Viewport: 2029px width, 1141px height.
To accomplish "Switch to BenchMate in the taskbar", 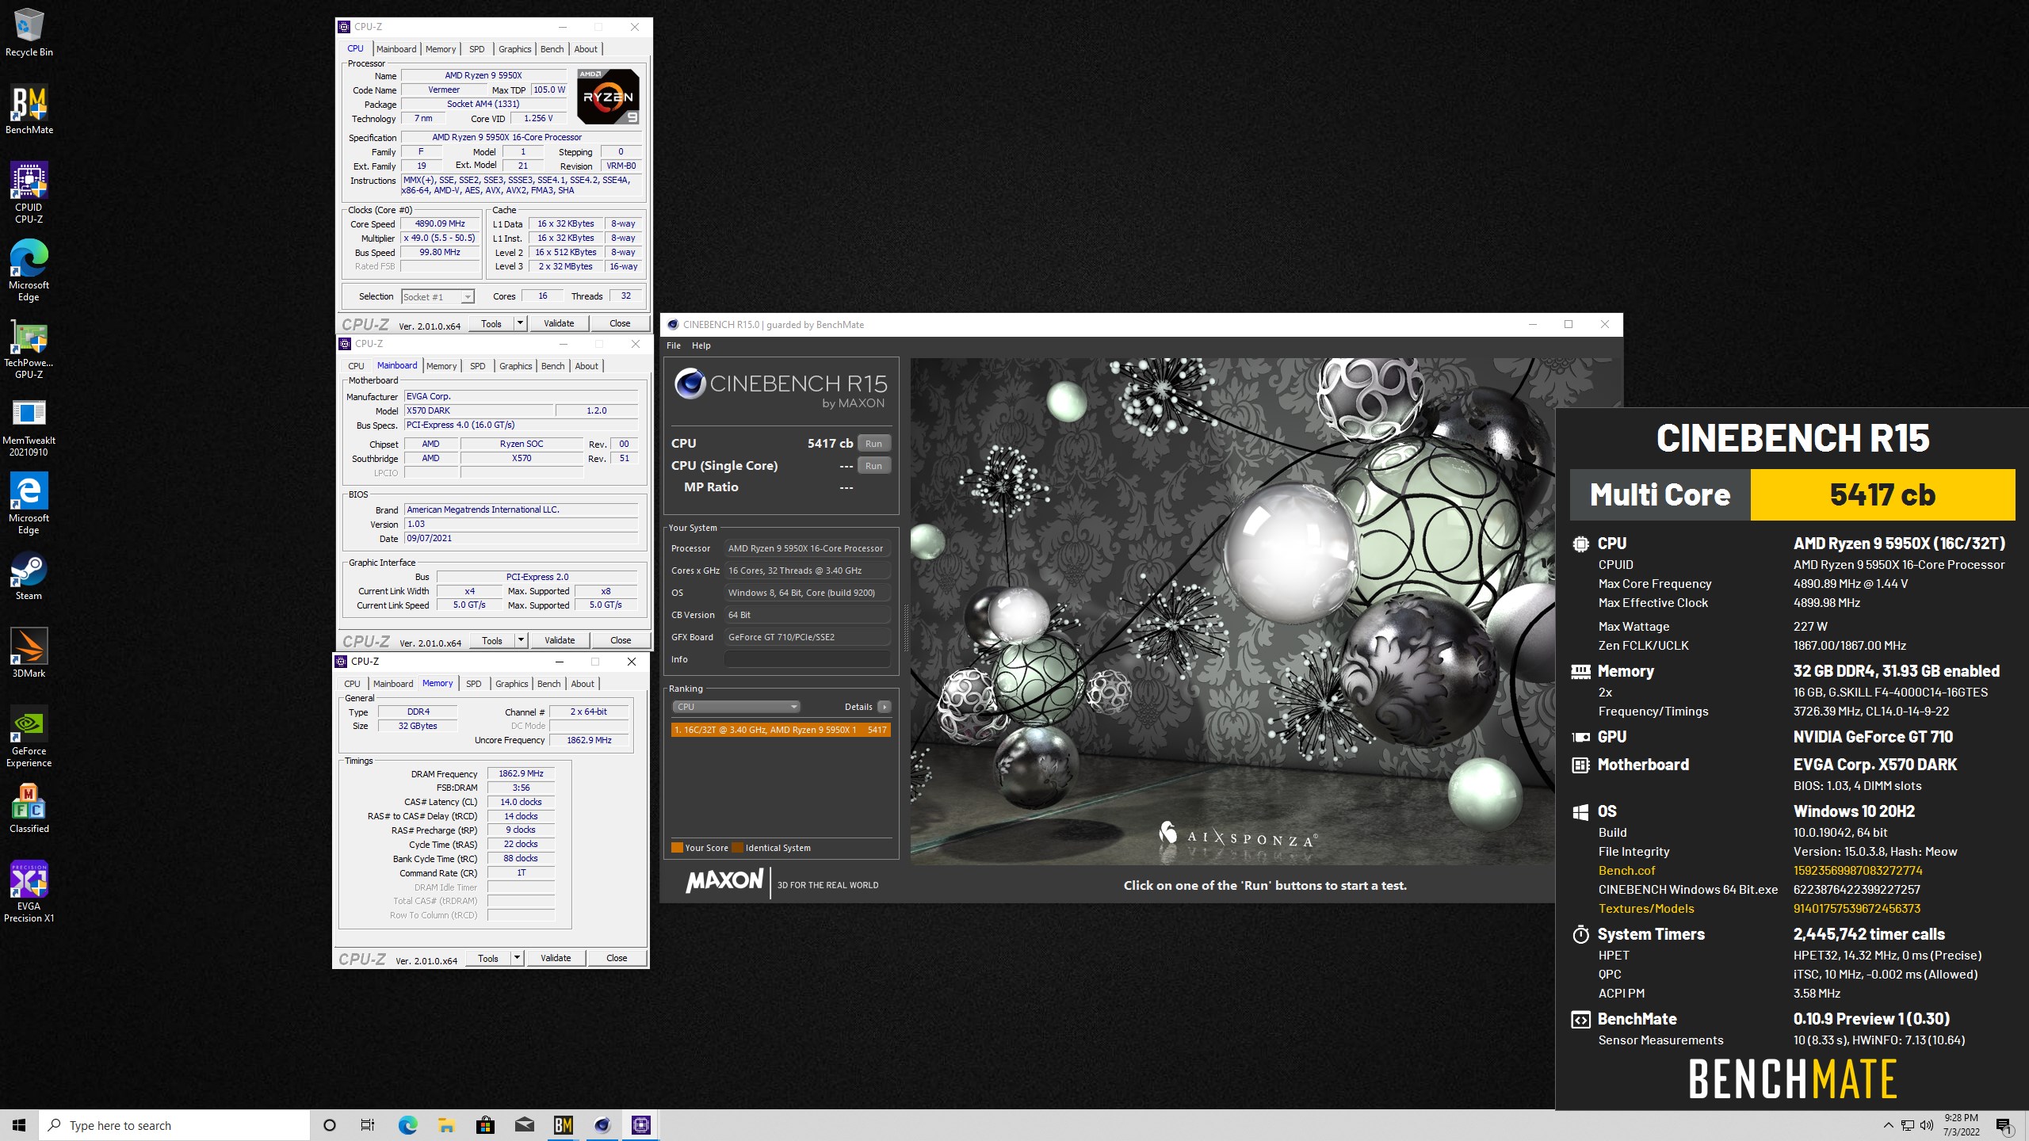I will pyautogui.click(x=563, y=1125).
